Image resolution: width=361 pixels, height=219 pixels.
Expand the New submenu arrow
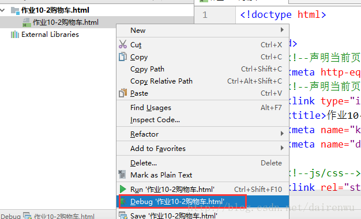click(282, 29)
